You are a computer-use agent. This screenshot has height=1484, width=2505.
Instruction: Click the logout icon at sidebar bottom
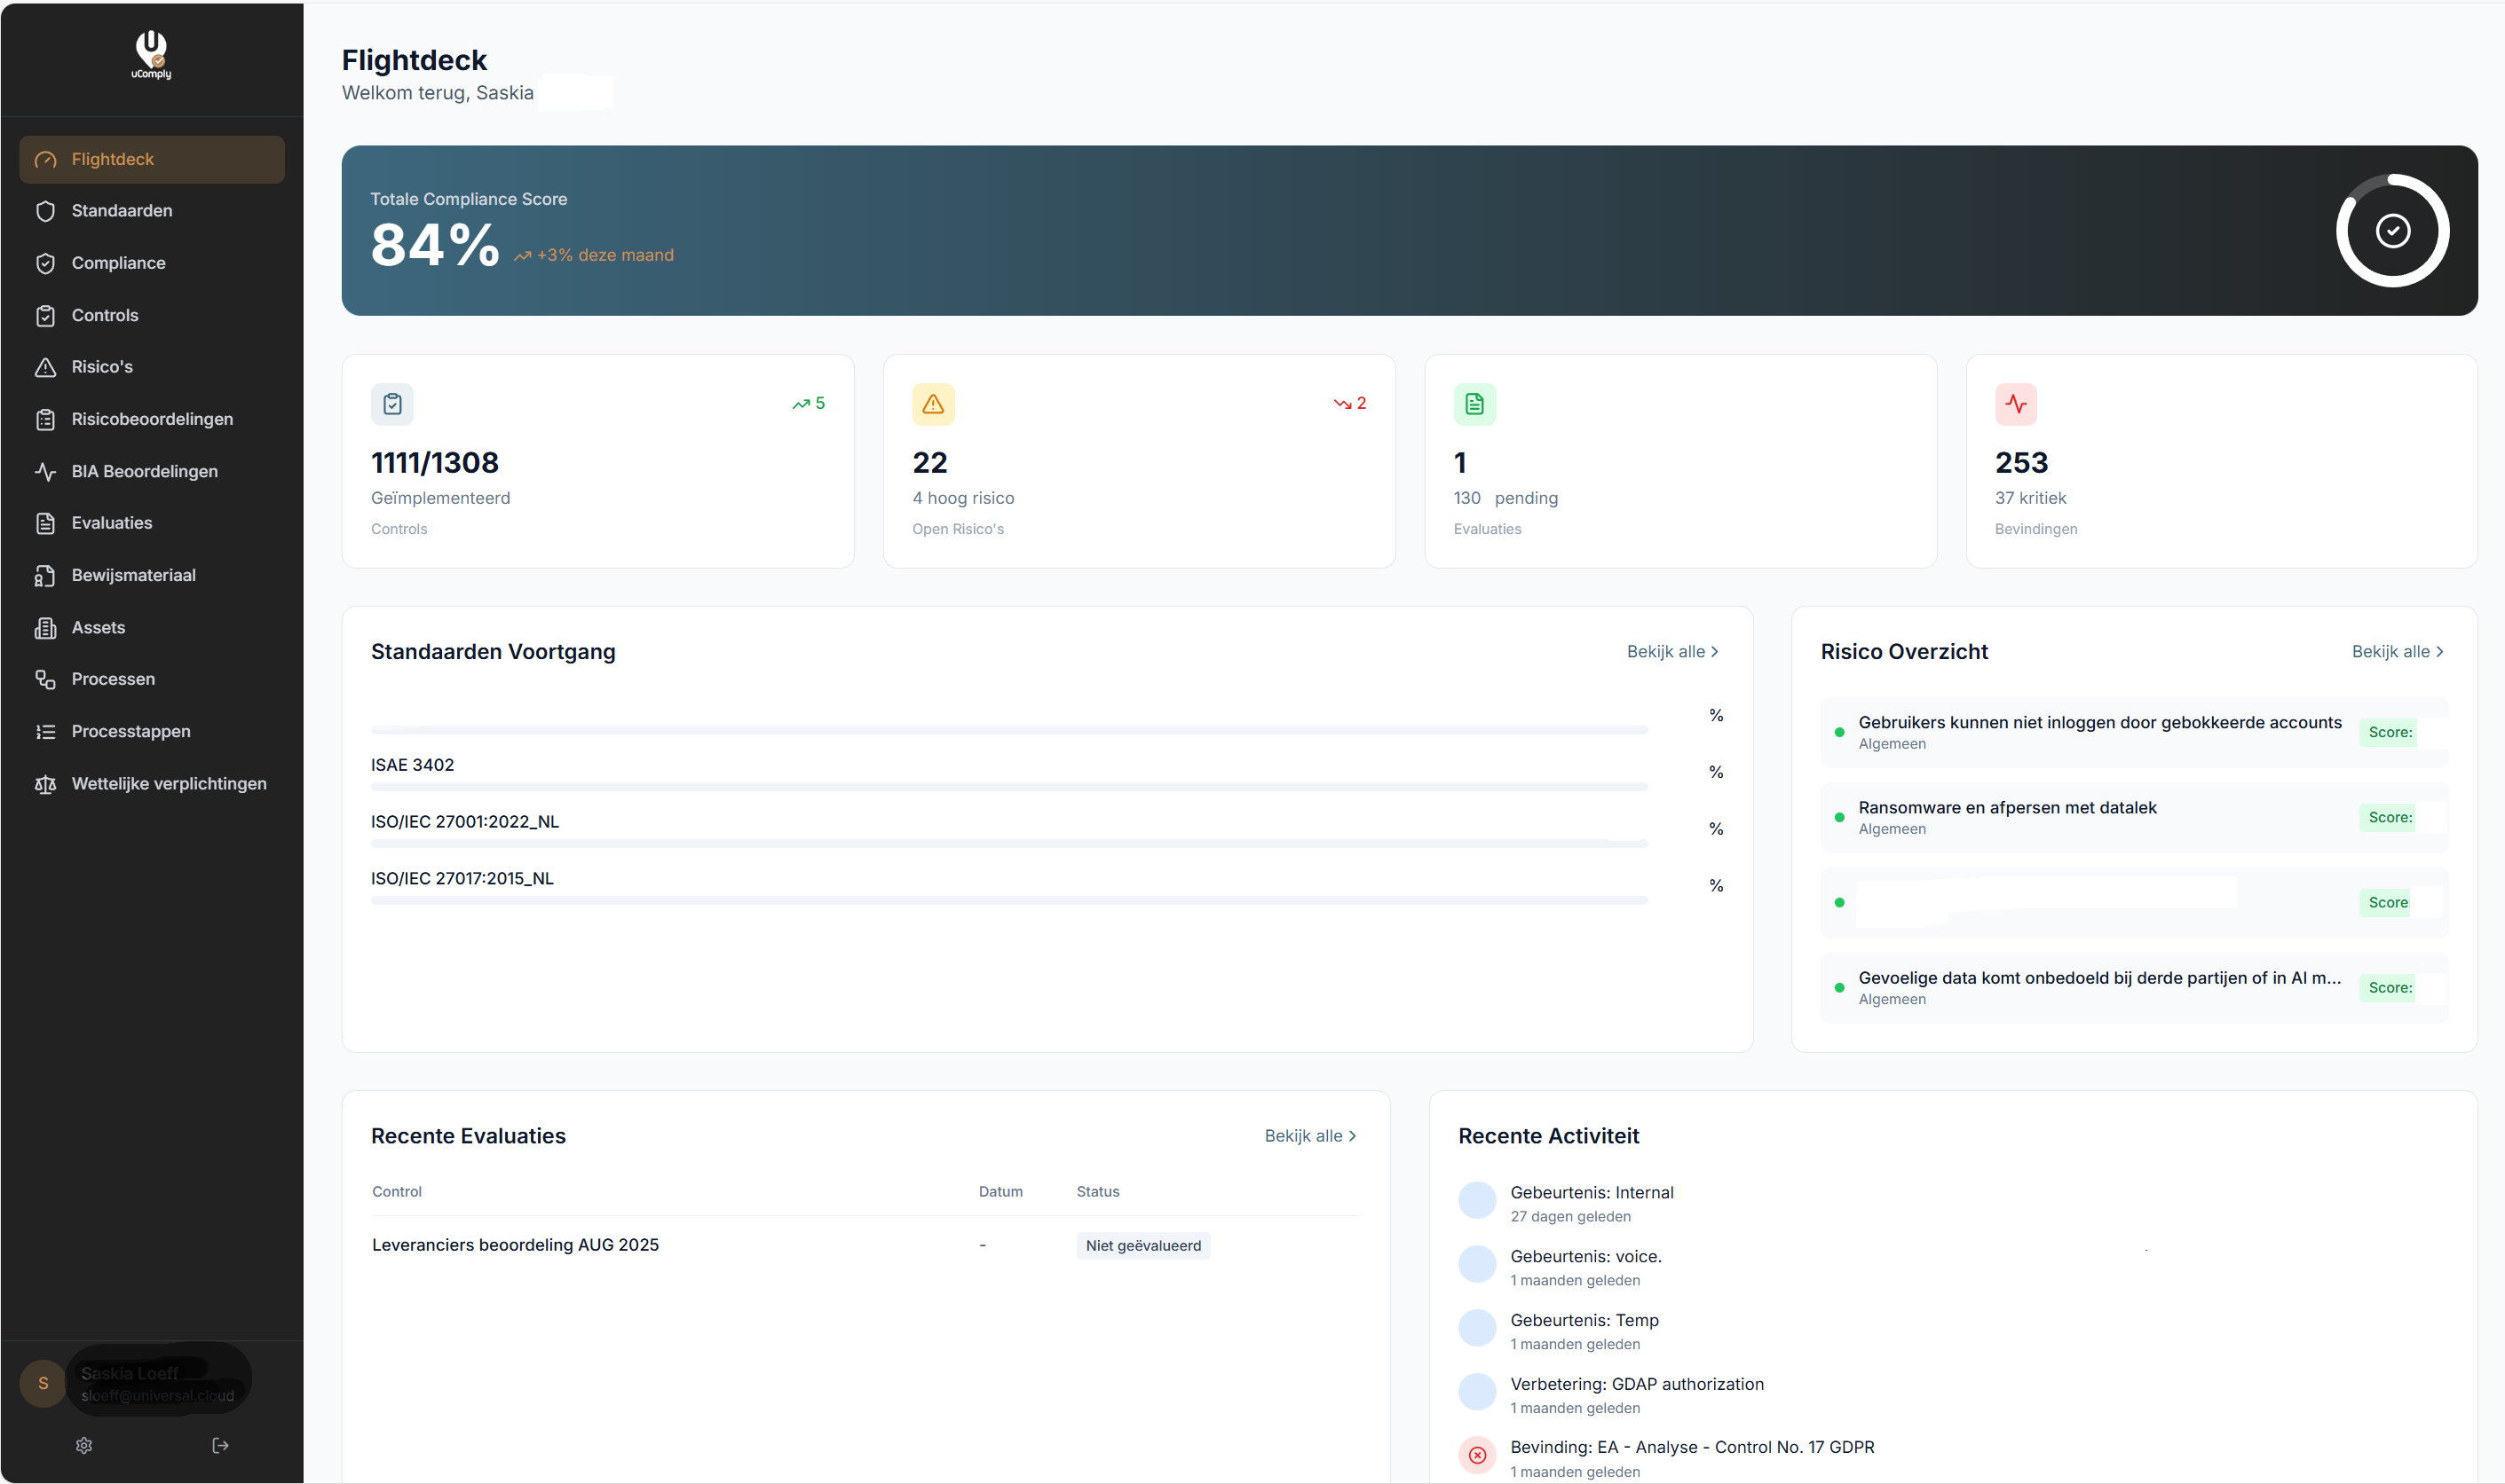click(219, 1445)
